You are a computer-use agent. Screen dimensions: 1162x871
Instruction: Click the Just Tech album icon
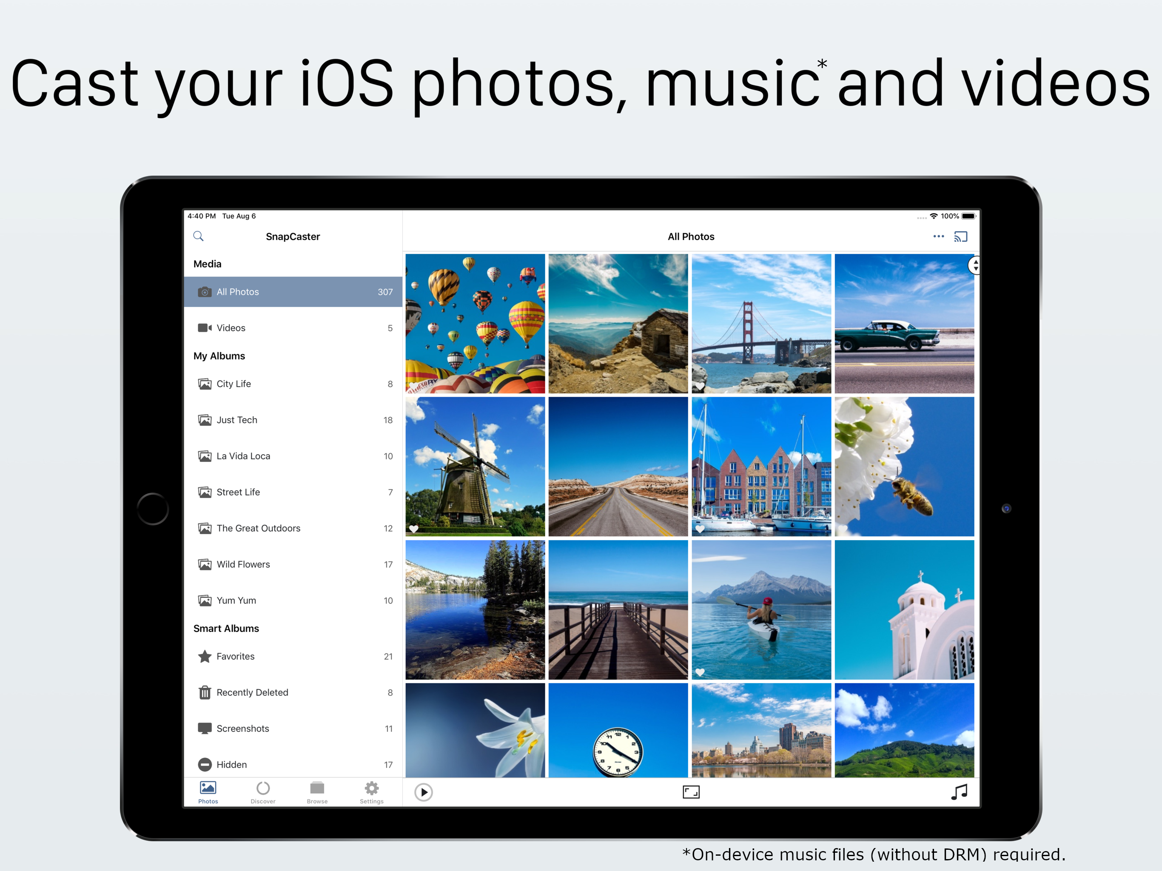click(x=204, y=420)
